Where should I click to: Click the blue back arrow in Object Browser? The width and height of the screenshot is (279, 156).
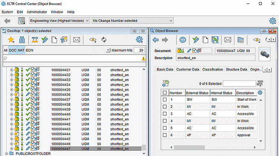[x=156, y=40]
